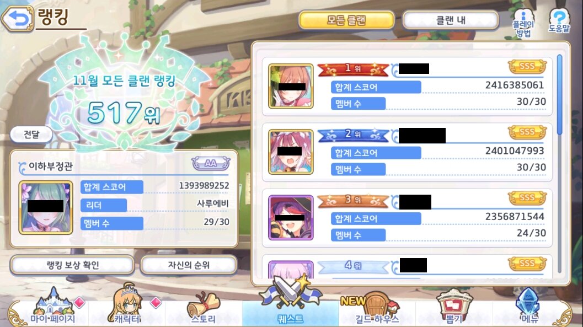Open the 캐릭터 menu icon
The image size is (583, 327).
click(x=128, y=305)
